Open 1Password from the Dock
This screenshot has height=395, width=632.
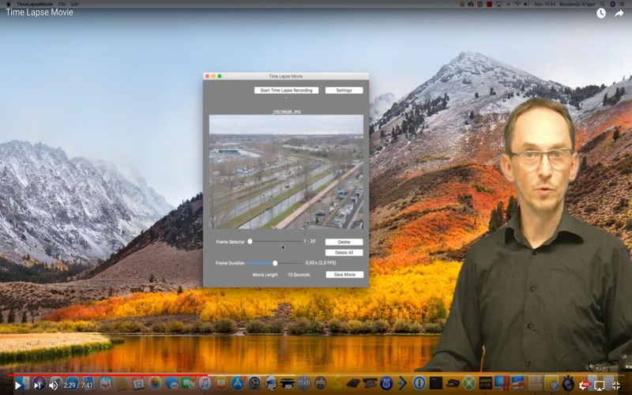419,383
